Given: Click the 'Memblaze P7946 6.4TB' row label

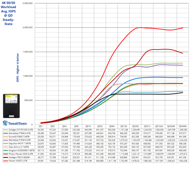Looking at the screenshot, I should tap(20, 133).
